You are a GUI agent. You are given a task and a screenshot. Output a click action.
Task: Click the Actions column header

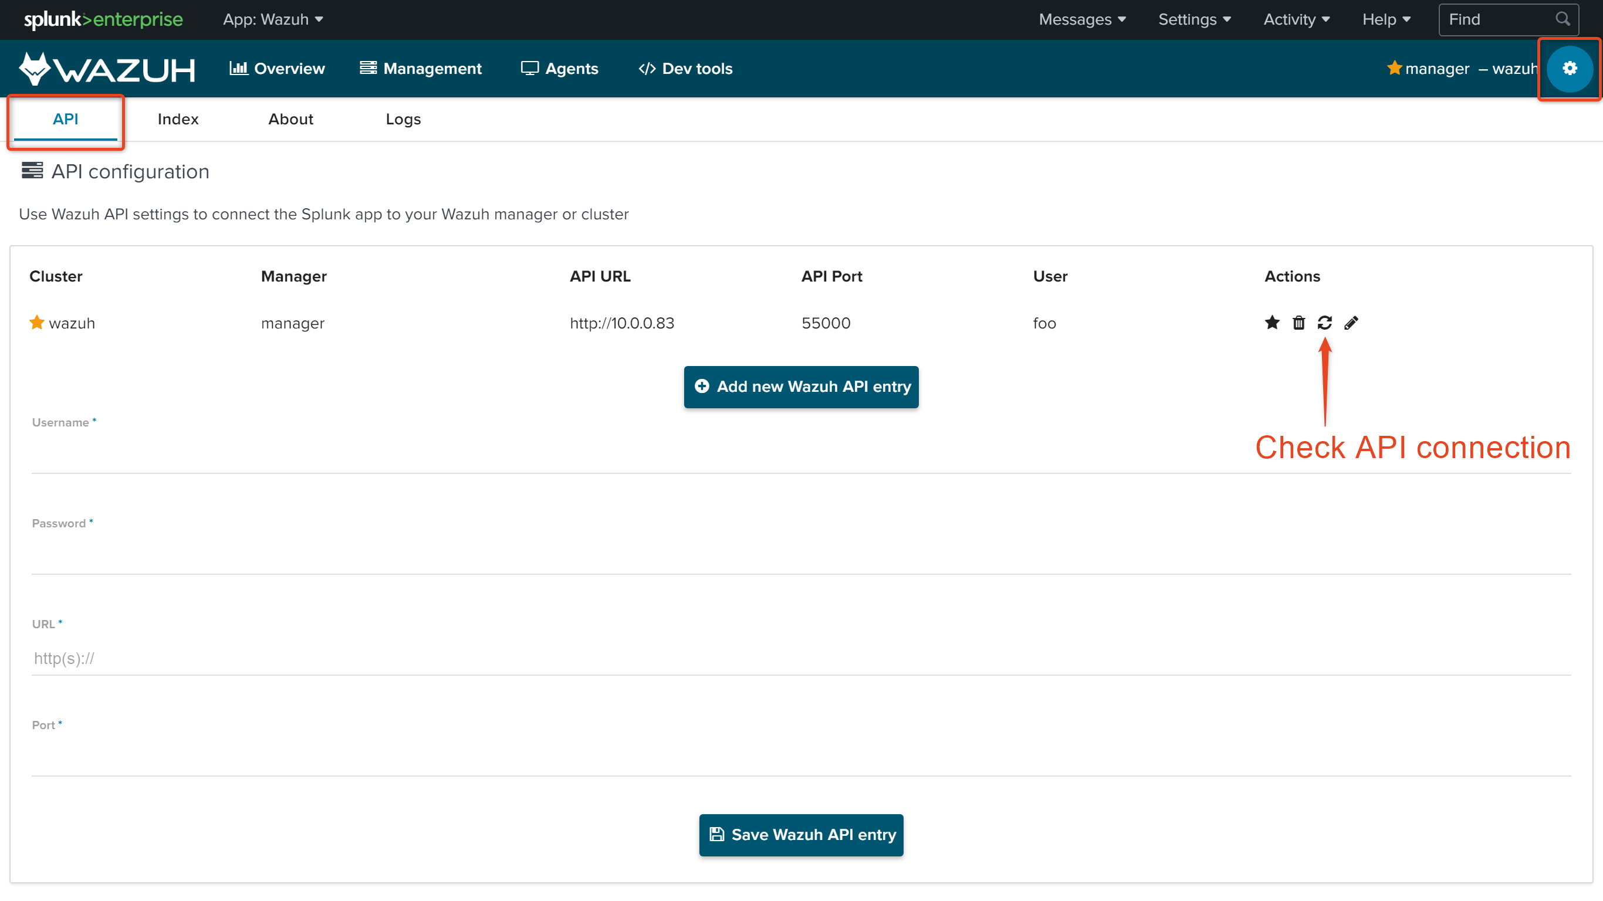tap(1292, 276)
